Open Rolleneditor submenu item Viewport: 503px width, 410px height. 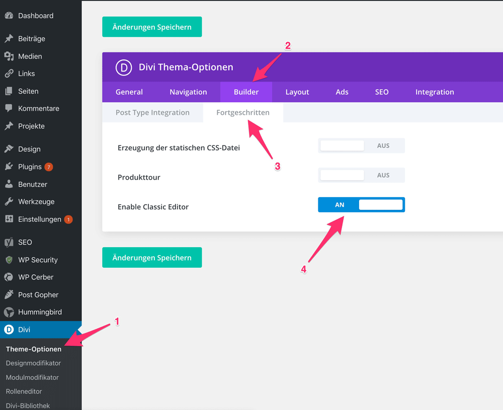coord(24,391)
